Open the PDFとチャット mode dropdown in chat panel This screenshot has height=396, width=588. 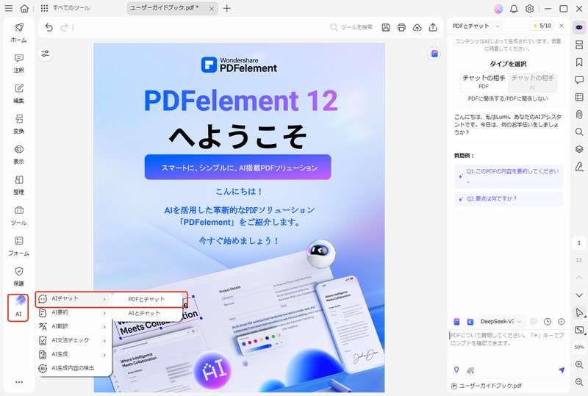[476, 26]
